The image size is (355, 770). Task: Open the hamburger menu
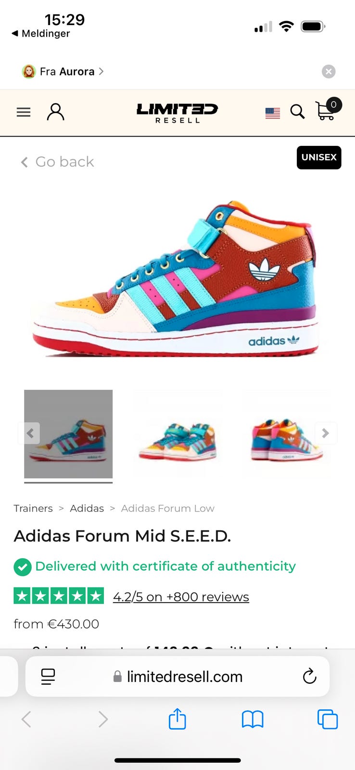pos(24,112)
